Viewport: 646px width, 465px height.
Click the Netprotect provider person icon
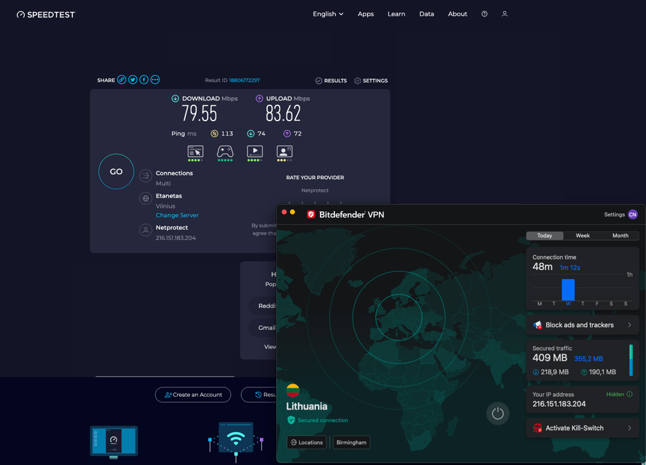click(x=146, y=230)
